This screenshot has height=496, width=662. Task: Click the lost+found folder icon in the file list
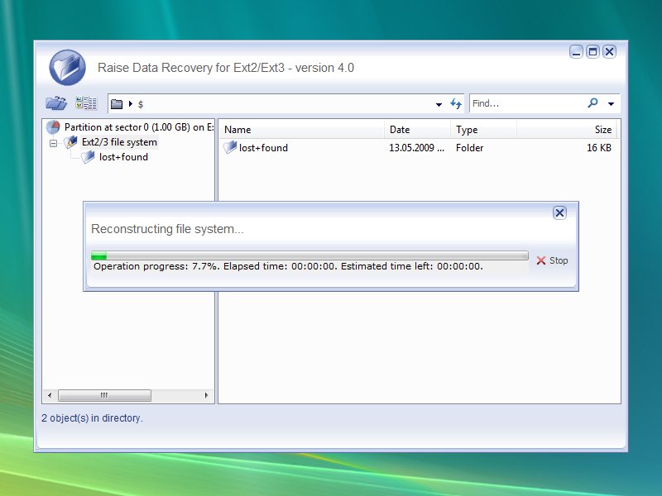(230, 148)
